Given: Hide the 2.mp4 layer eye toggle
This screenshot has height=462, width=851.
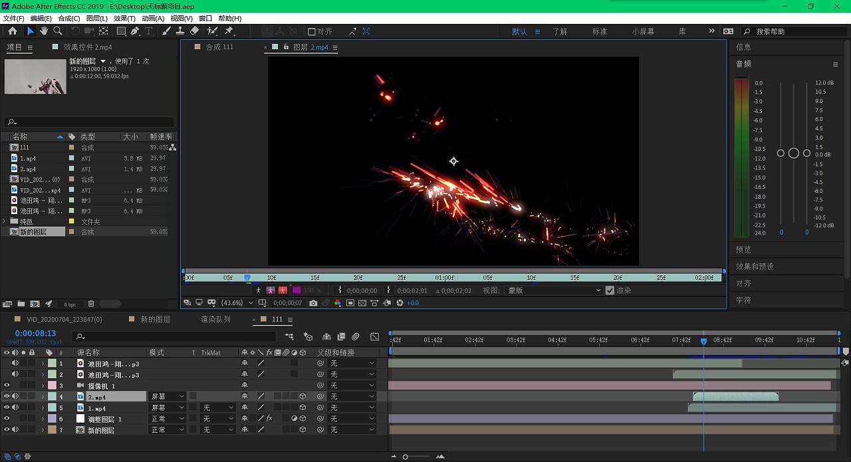Looking at the screenshot, I should coord(7,397).
